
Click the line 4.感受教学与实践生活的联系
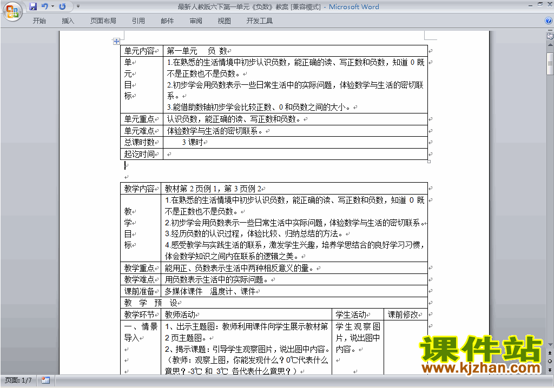[295, 245]
